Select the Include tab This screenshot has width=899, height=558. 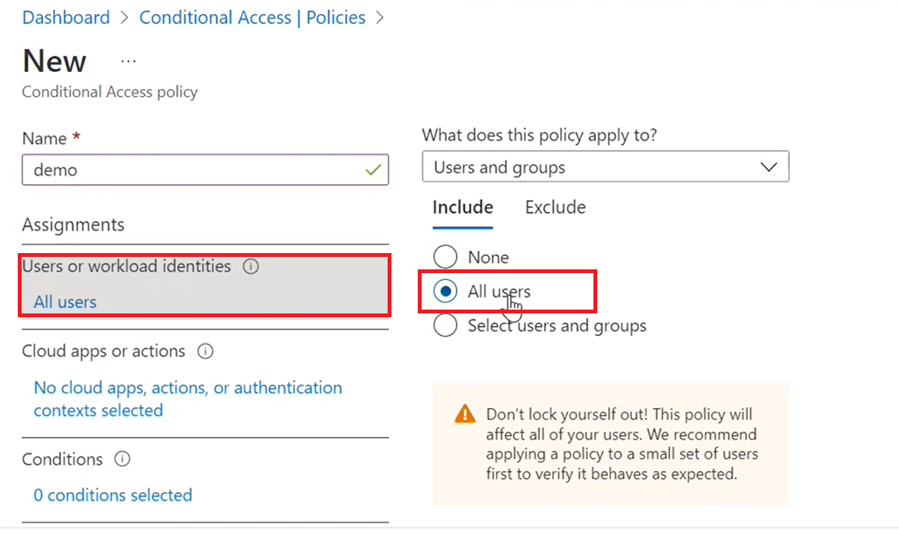click(462, 207)
